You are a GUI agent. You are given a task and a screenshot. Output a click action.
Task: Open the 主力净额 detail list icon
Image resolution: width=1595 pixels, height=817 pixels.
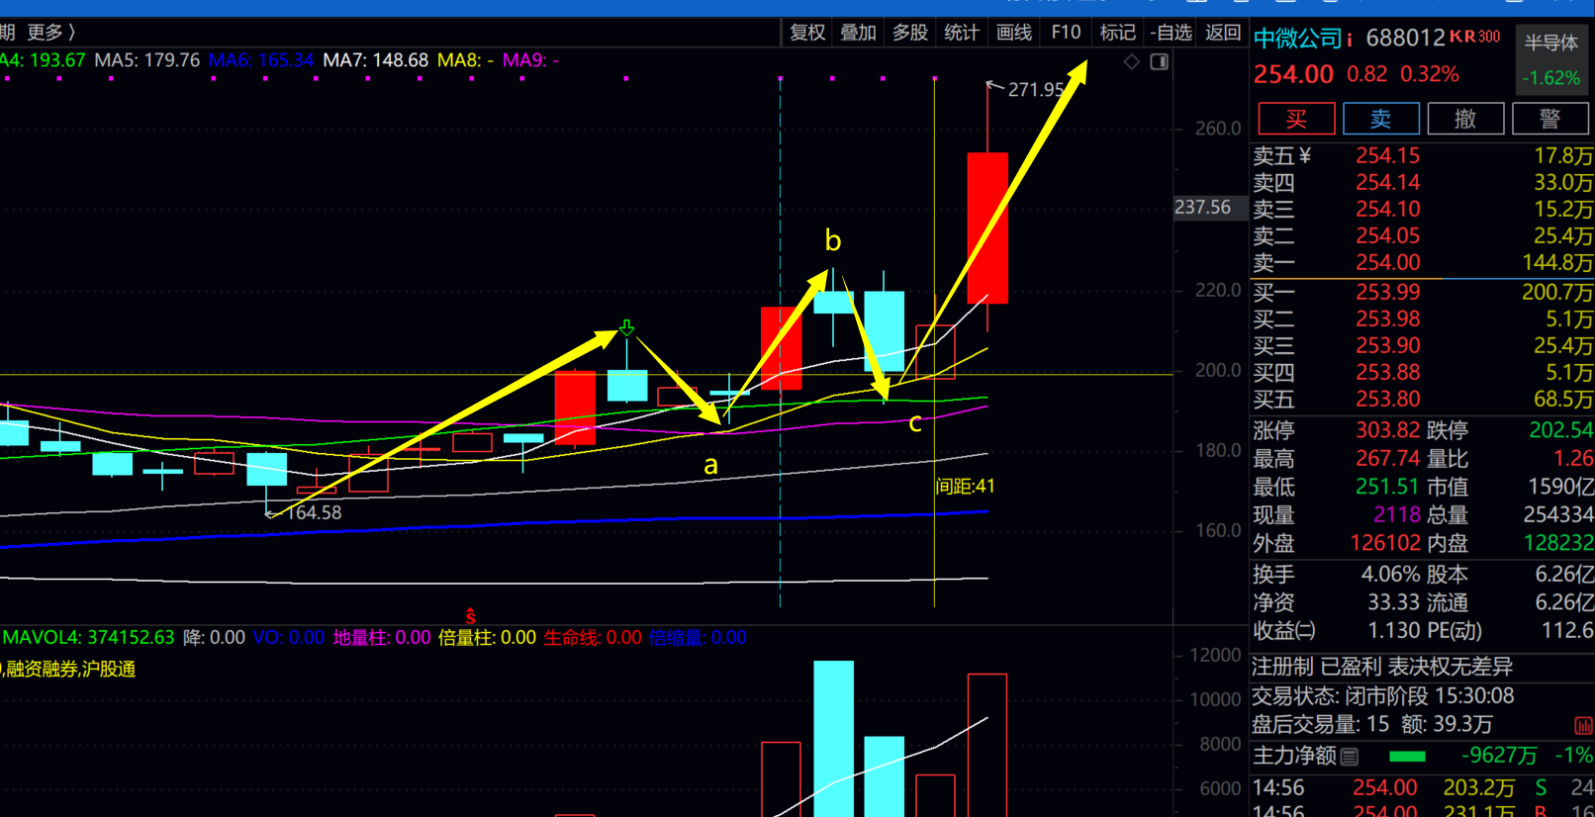[1350, 757]
